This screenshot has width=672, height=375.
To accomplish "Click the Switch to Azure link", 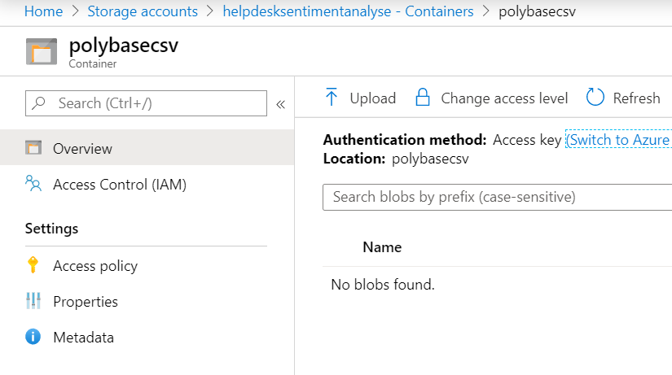I will pos(618,140).
